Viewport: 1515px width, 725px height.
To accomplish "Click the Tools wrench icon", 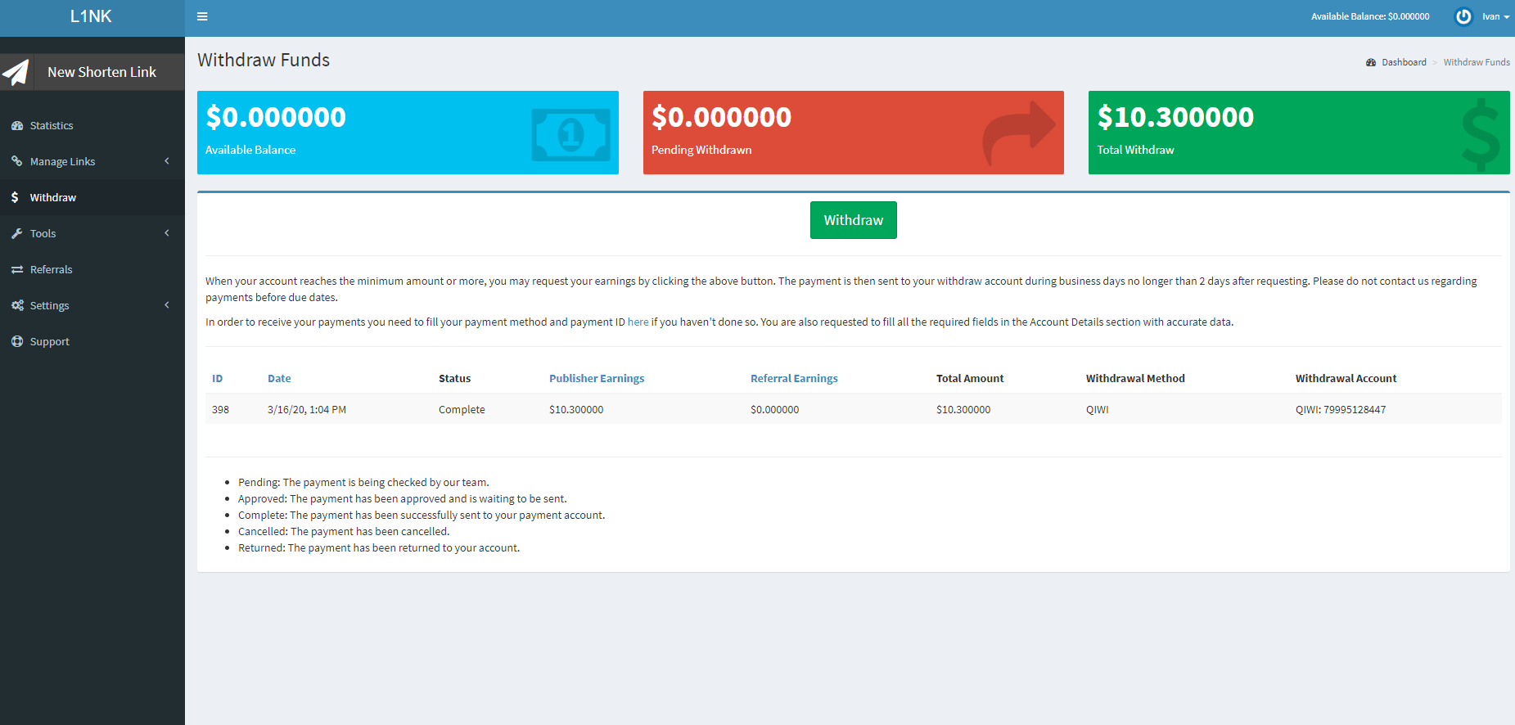I will (17, 233).
